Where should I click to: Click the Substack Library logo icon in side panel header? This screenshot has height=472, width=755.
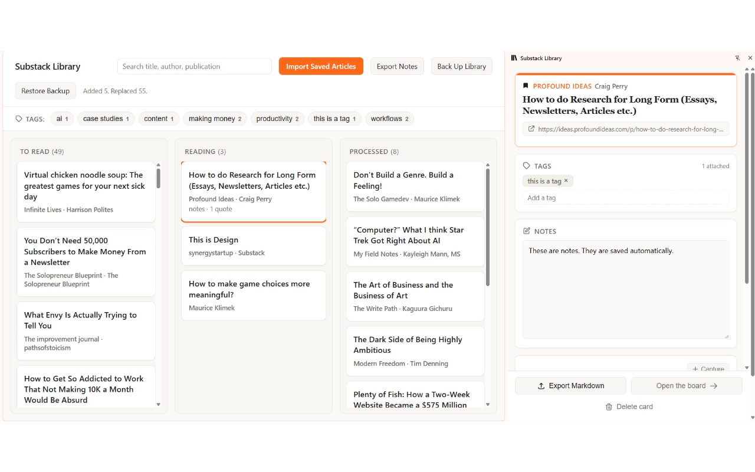pos(514,58)
